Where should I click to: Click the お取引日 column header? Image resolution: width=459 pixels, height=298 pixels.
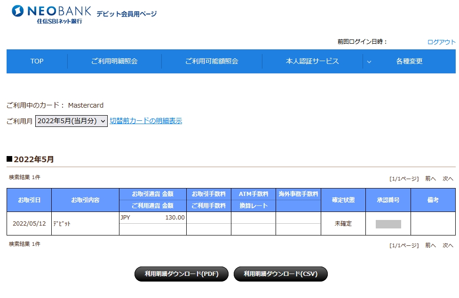29,200
